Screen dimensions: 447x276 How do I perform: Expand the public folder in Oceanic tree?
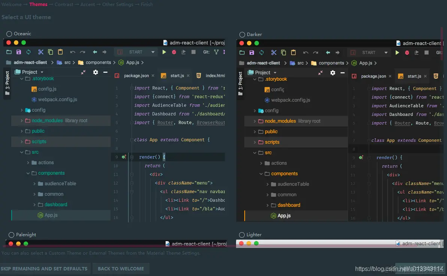click(x=22, y=131)
